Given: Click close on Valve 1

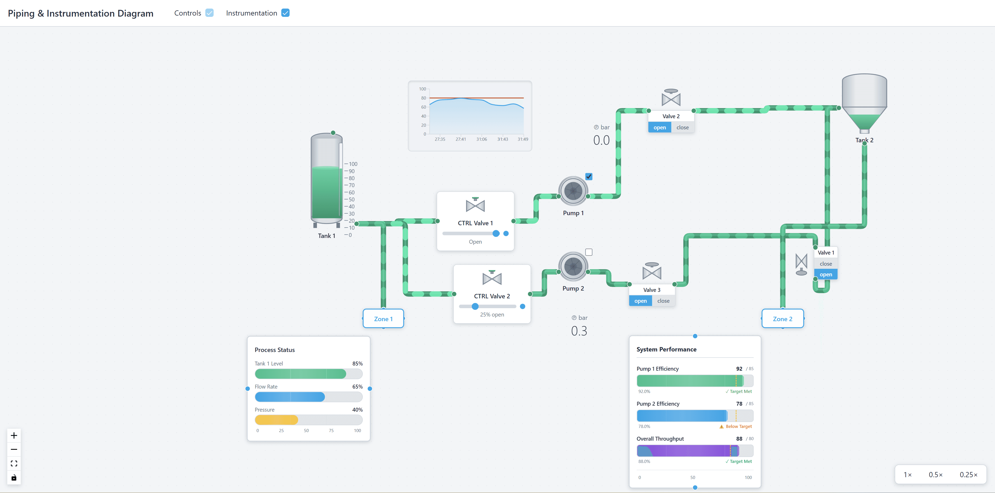Looking at the screenshot, I should point(826,263).
